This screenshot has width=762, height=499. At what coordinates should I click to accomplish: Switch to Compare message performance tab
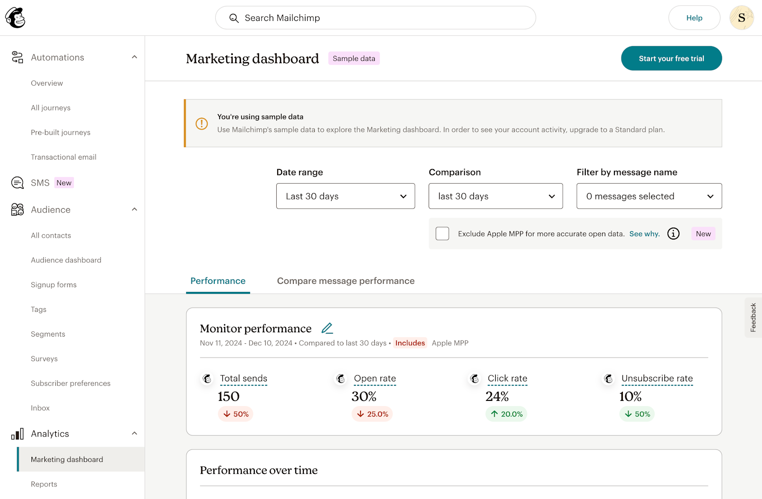(x=345, y=281)
